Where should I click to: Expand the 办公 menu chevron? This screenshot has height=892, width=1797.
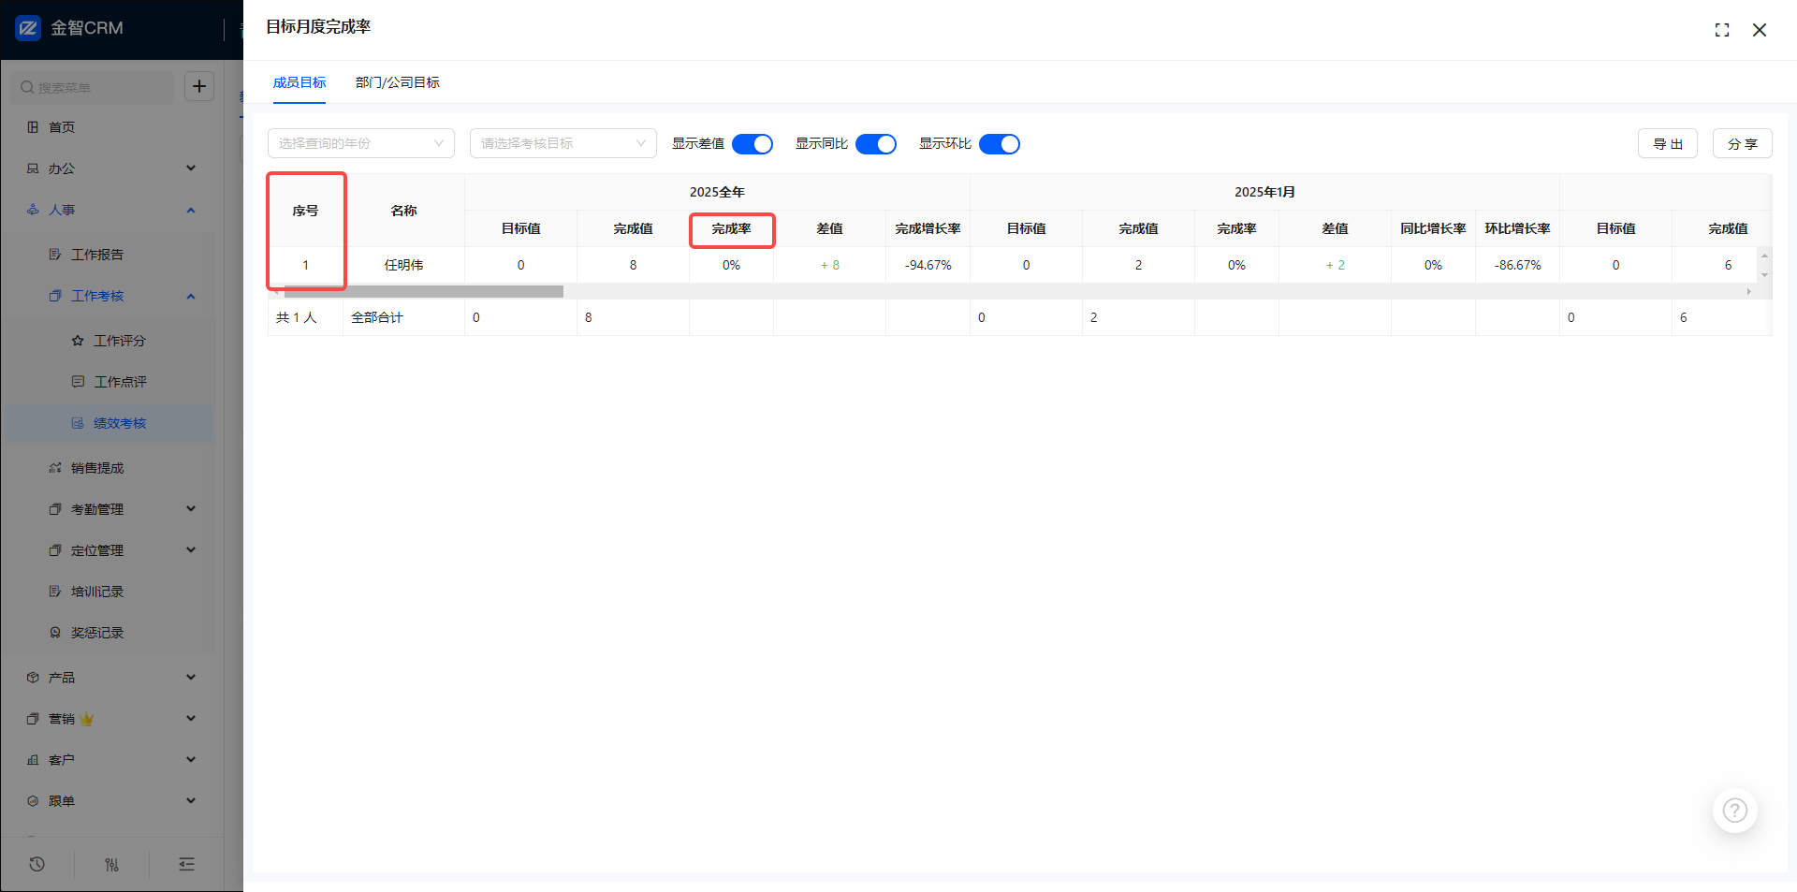(x=191, y=168)
